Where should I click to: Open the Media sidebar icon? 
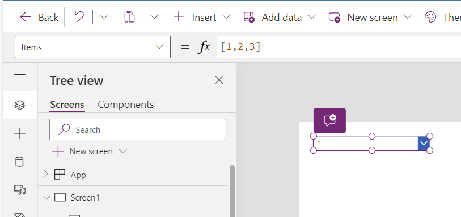click(x=20, y=189)
